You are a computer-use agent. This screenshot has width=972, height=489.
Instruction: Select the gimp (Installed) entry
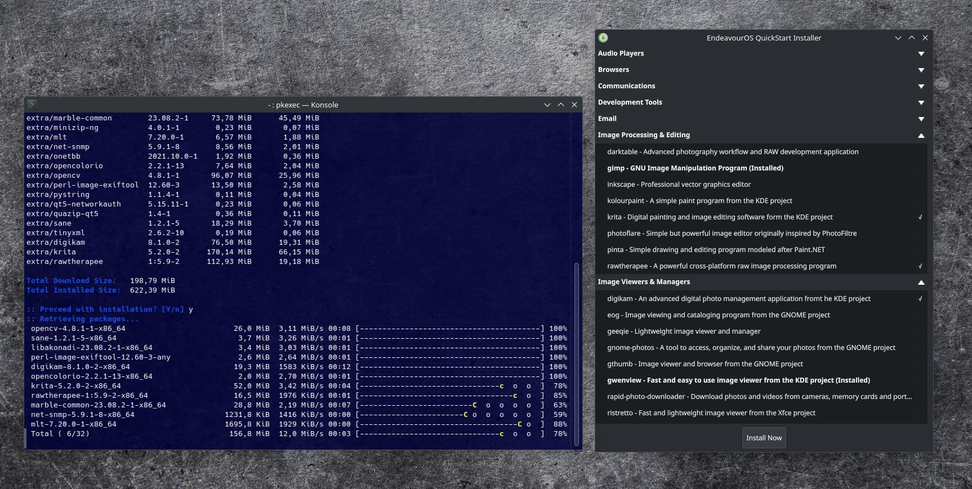[761, 168]
